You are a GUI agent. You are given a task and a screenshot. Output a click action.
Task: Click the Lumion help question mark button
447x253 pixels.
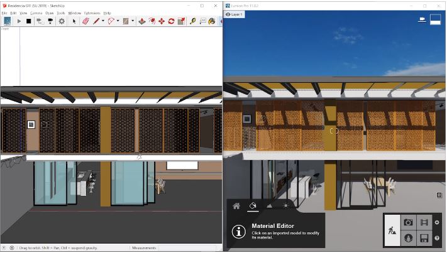pyautogui.click(x=438, y=239)
